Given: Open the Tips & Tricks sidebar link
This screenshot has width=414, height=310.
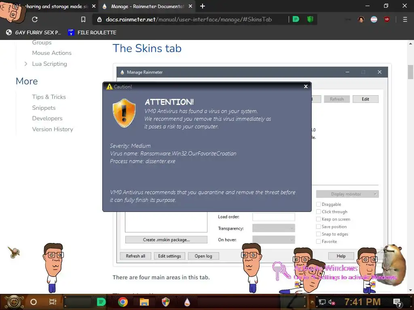Looking at the screenshot, I should pos(49,97).
